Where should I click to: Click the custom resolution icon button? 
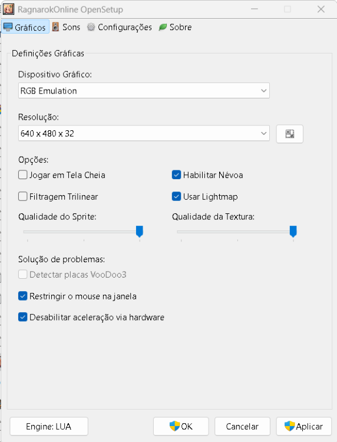(290, 134)
